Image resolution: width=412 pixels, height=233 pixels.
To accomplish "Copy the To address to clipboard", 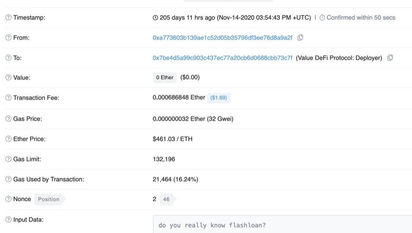I will 390,58.
